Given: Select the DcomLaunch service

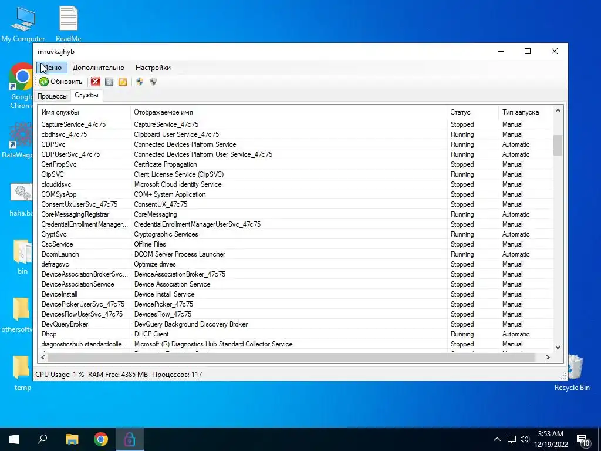Looking at the screenshot, I should point(60,254).
